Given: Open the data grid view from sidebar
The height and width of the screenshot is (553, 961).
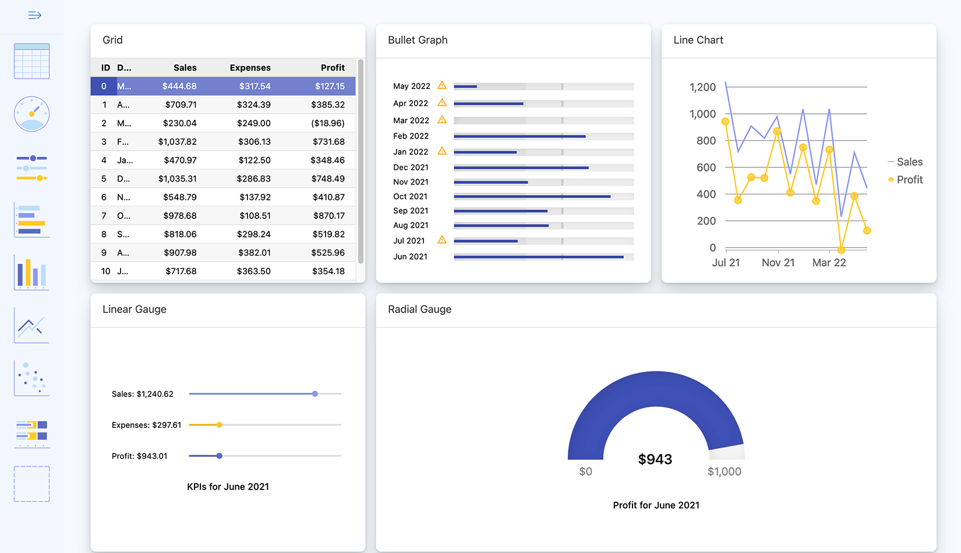Looking at the screenshot, I should [31, 61].
